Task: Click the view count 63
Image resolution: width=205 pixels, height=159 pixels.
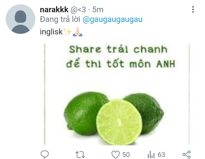Action: click(x=161, y=155)
